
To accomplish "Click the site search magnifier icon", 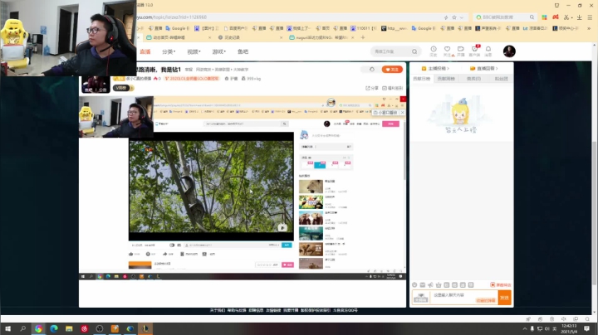I will coord(414,51).
